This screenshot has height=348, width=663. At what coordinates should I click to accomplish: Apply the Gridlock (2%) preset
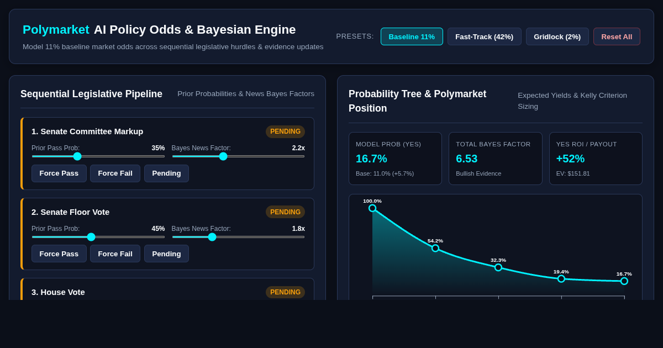click(557, 36)
